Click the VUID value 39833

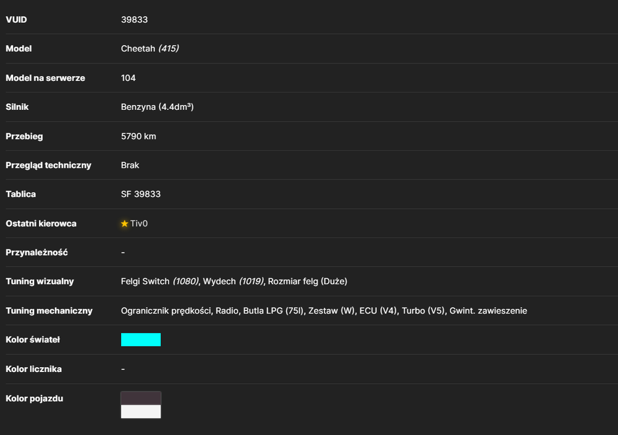[134, 20]
